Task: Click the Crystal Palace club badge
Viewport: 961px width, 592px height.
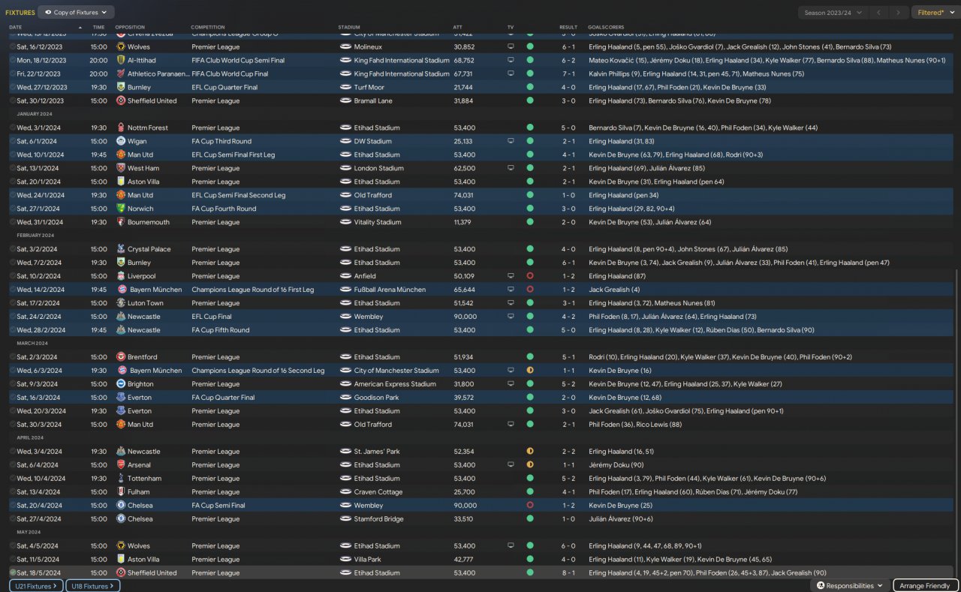Action: point(121,249)
